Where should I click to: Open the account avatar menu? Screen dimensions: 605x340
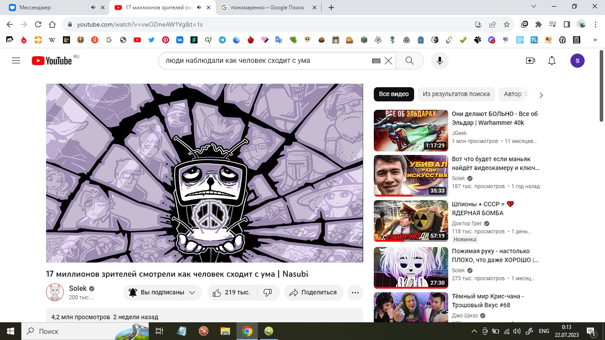[x=578, y=61]
